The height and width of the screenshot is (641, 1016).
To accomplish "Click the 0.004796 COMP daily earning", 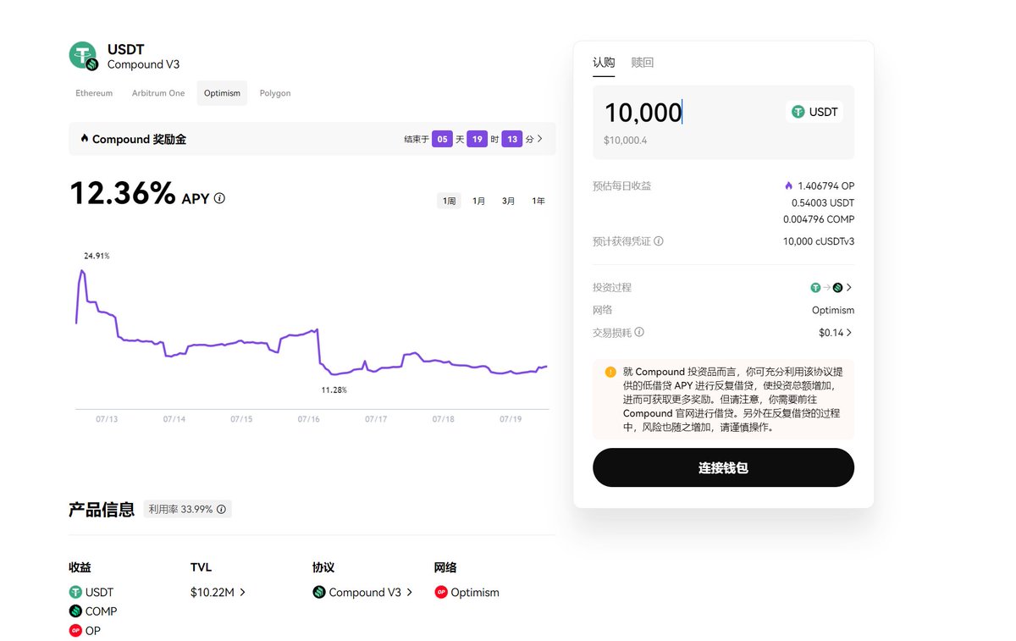I will click(819, 220).
